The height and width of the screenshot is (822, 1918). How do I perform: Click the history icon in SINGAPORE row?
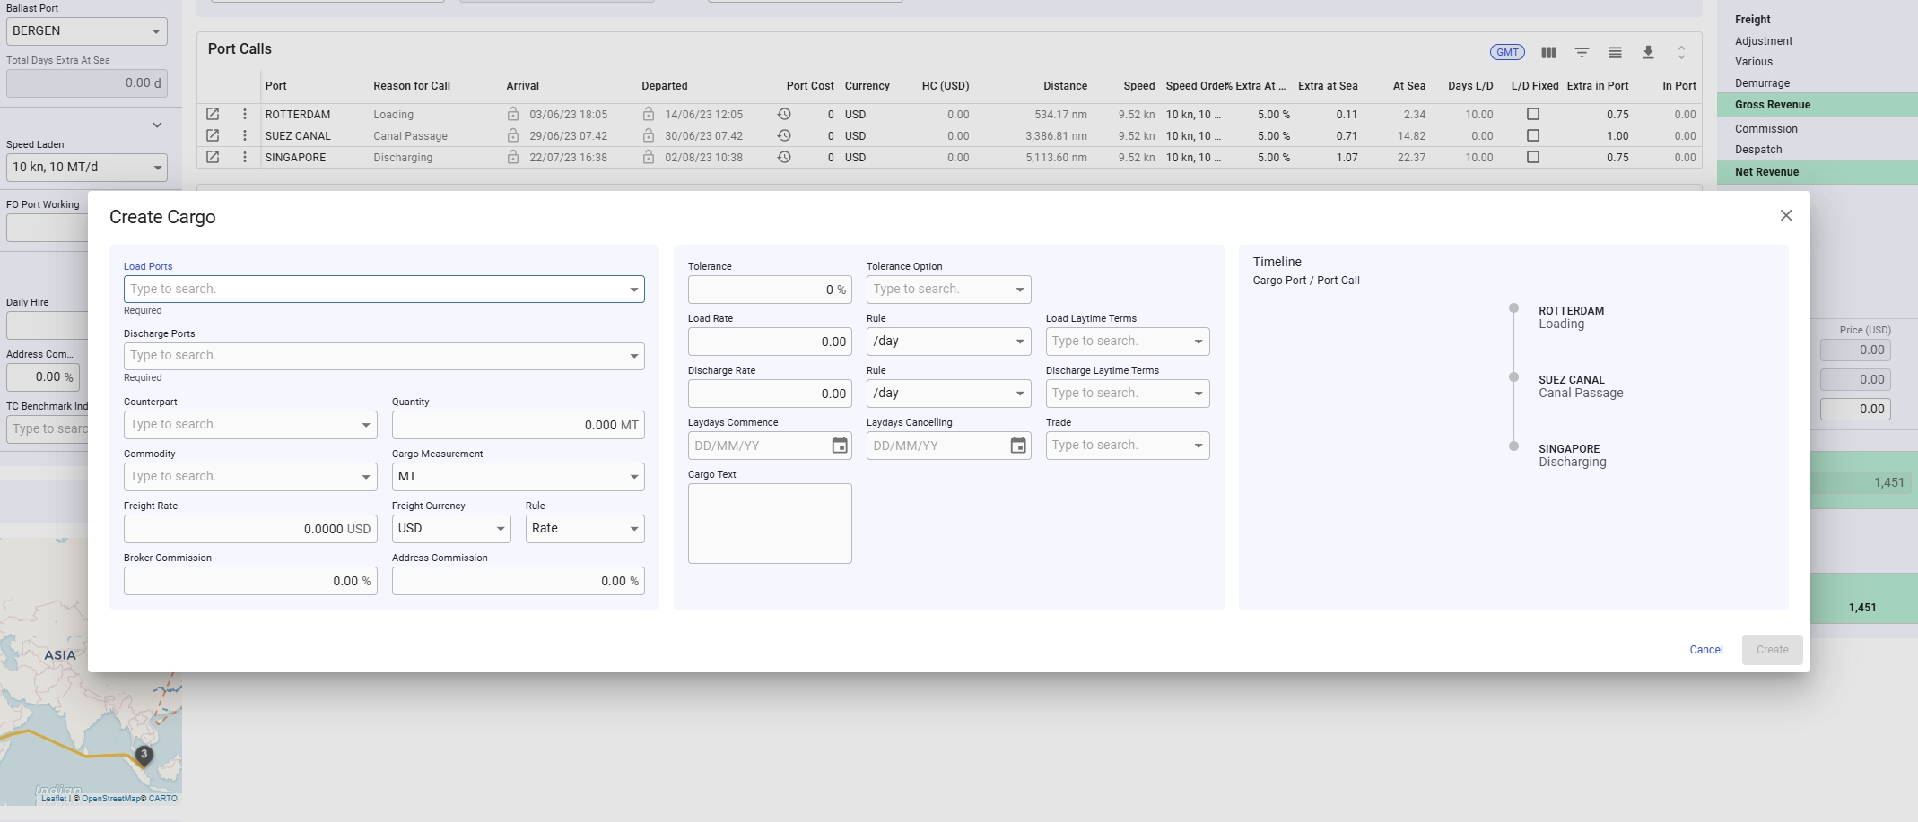pos(784,157)
